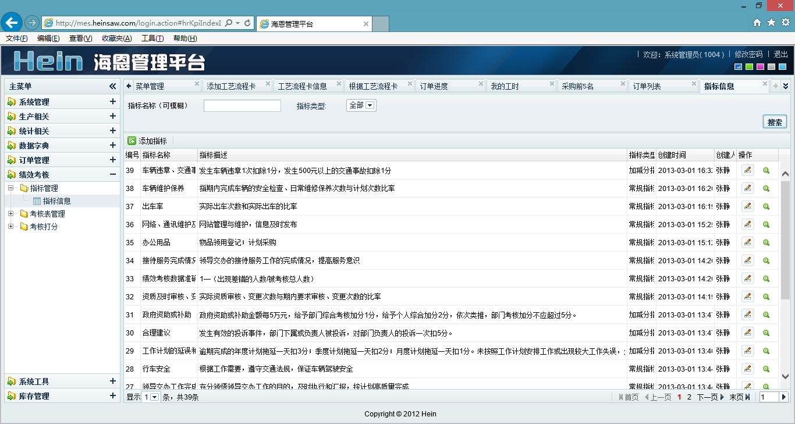This screenshot has width=795, height=424.
Task: Click the last page 末页 icon
Action: pos(747,397)
